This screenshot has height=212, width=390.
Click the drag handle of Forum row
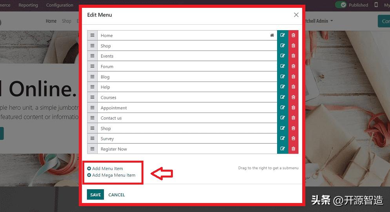[92, 66]
